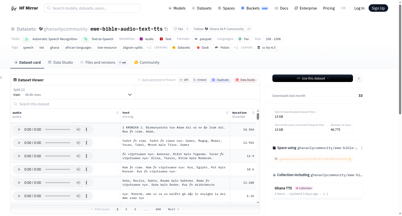Switch to the Data Studio tab

[x=61, y=62]
